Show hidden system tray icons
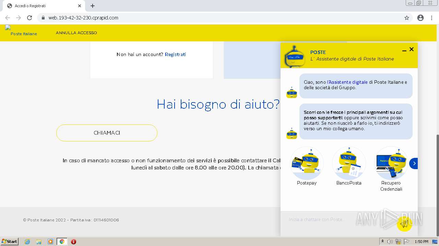Viewport: 439px width, 246px height. click(x=382, y=242)
